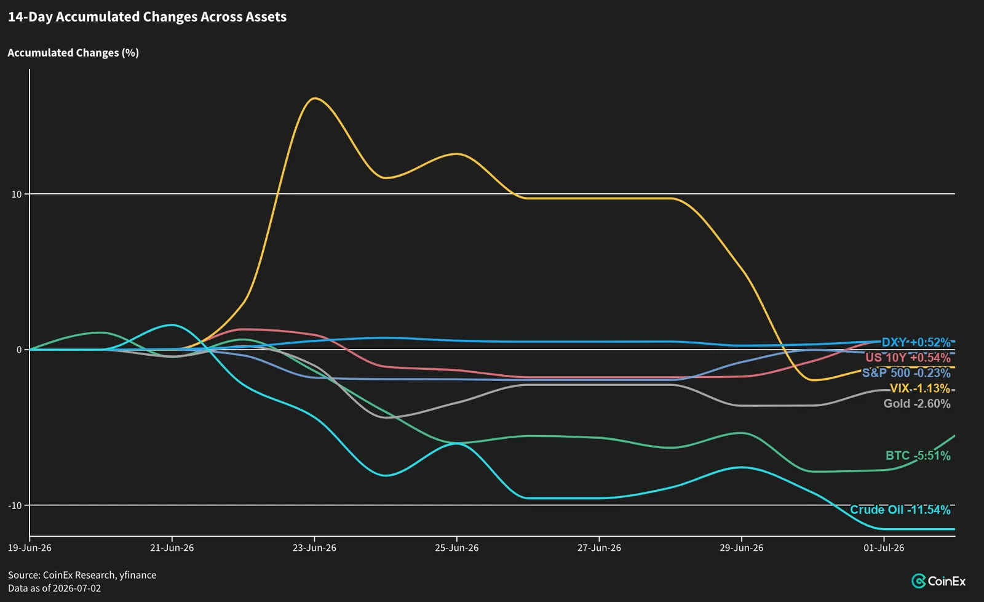Click the 01-Jul-26 date label
Viewport: 984px width, 602px height.
click(884, 548)
